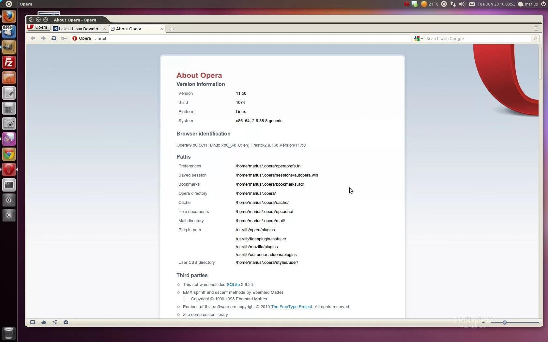Select the version number 11.50
Screen dimensions: 548x342
[241, 93]
